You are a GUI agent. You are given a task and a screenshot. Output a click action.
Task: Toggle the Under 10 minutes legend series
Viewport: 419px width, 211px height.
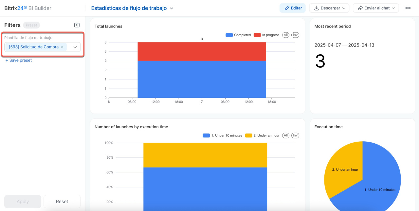coord(223,135)
